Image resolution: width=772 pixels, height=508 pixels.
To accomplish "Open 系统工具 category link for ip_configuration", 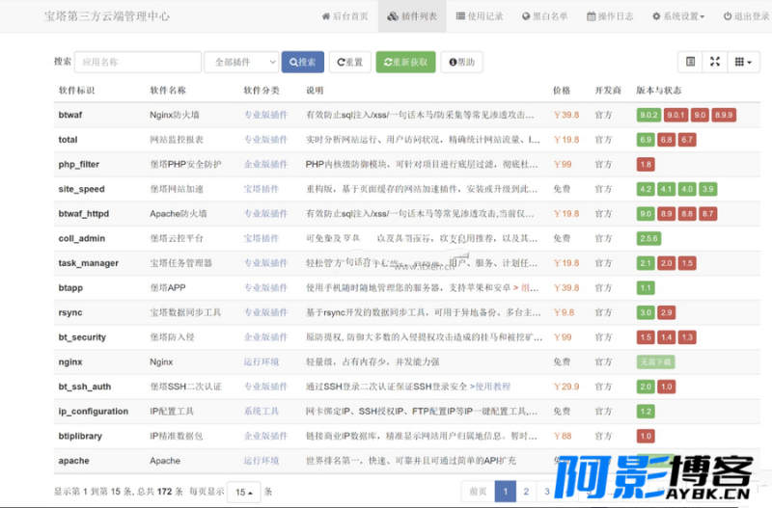I will [261, 411].
